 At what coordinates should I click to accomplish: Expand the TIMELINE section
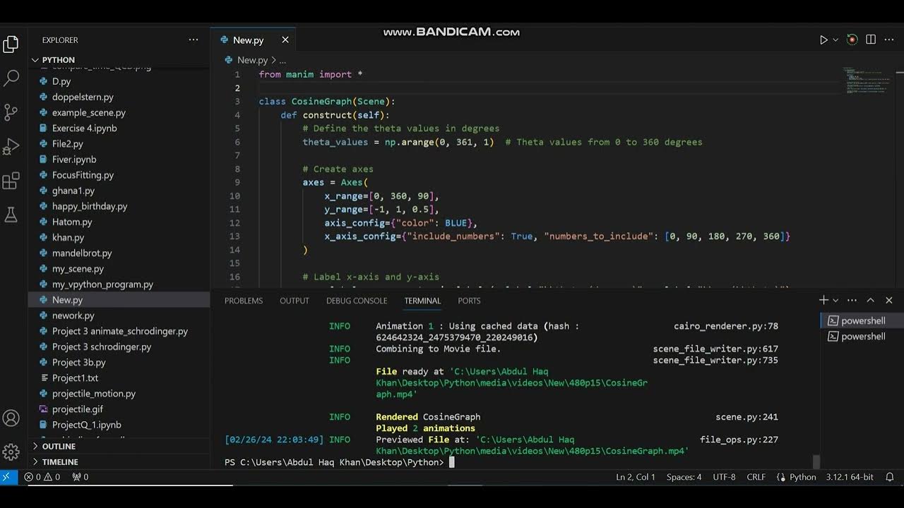pos(120,462)
